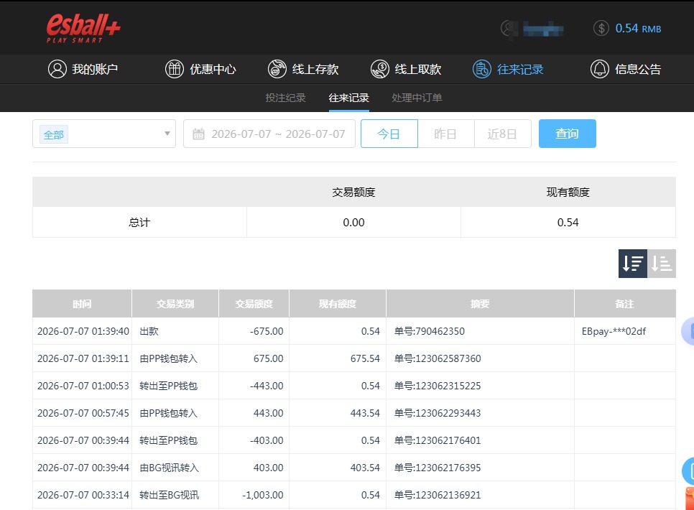Click the 总计 row label
The image size is (694, 510).
tap(139, 222)
